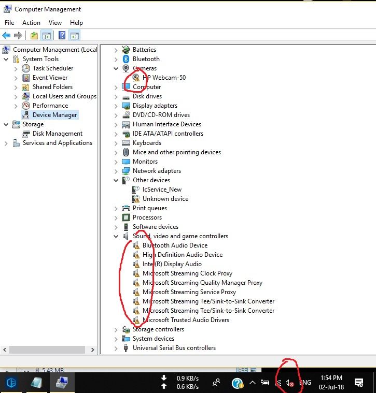
Task: Open the Action Center notification icon
Action: [359, 383]
